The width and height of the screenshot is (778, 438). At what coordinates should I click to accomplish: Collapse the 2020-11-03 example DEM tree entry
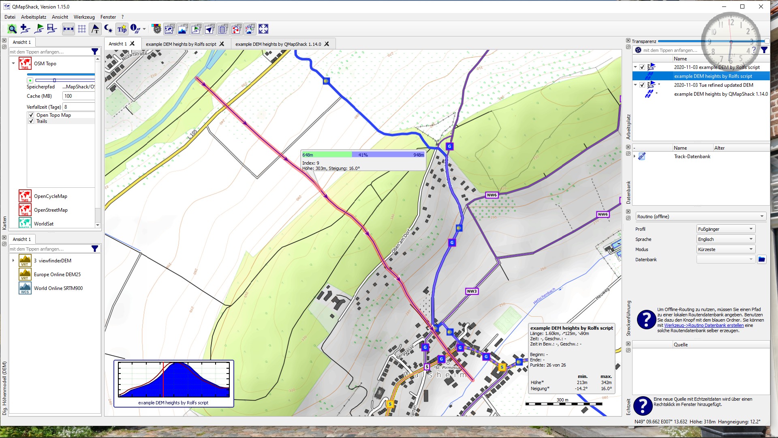pos(636,67)
